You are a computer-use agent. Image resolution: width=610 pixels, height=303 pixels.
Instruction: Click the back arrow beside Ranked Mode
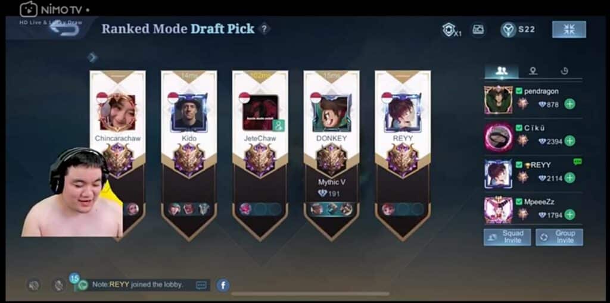pyautogui.click(x=64, y=30)
